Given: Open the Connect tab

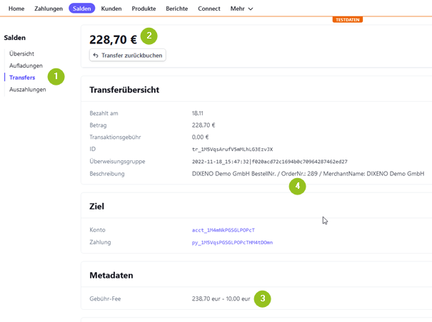Looking at the screenshot, I should click(x=209, y=9).
